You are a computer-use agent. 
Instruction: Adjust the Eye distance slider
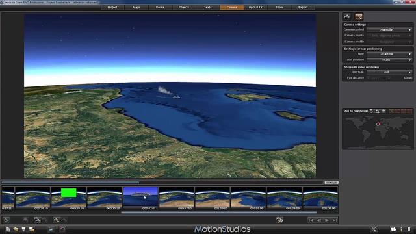coord(379,78)
